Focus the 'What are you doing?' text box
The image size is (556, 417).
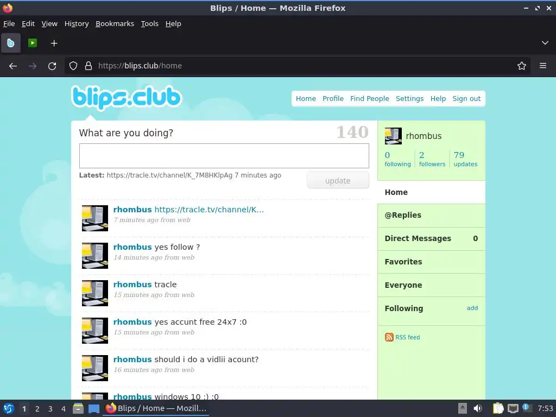224,156
